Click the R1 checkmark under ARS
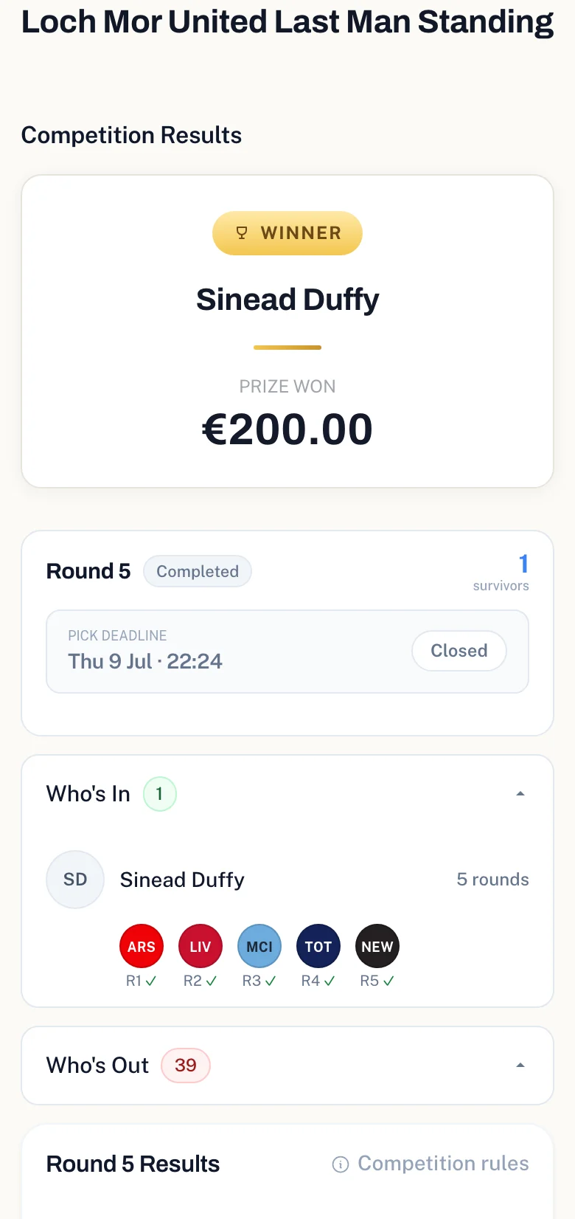The image size is (575, 1219). coord(151,981)
